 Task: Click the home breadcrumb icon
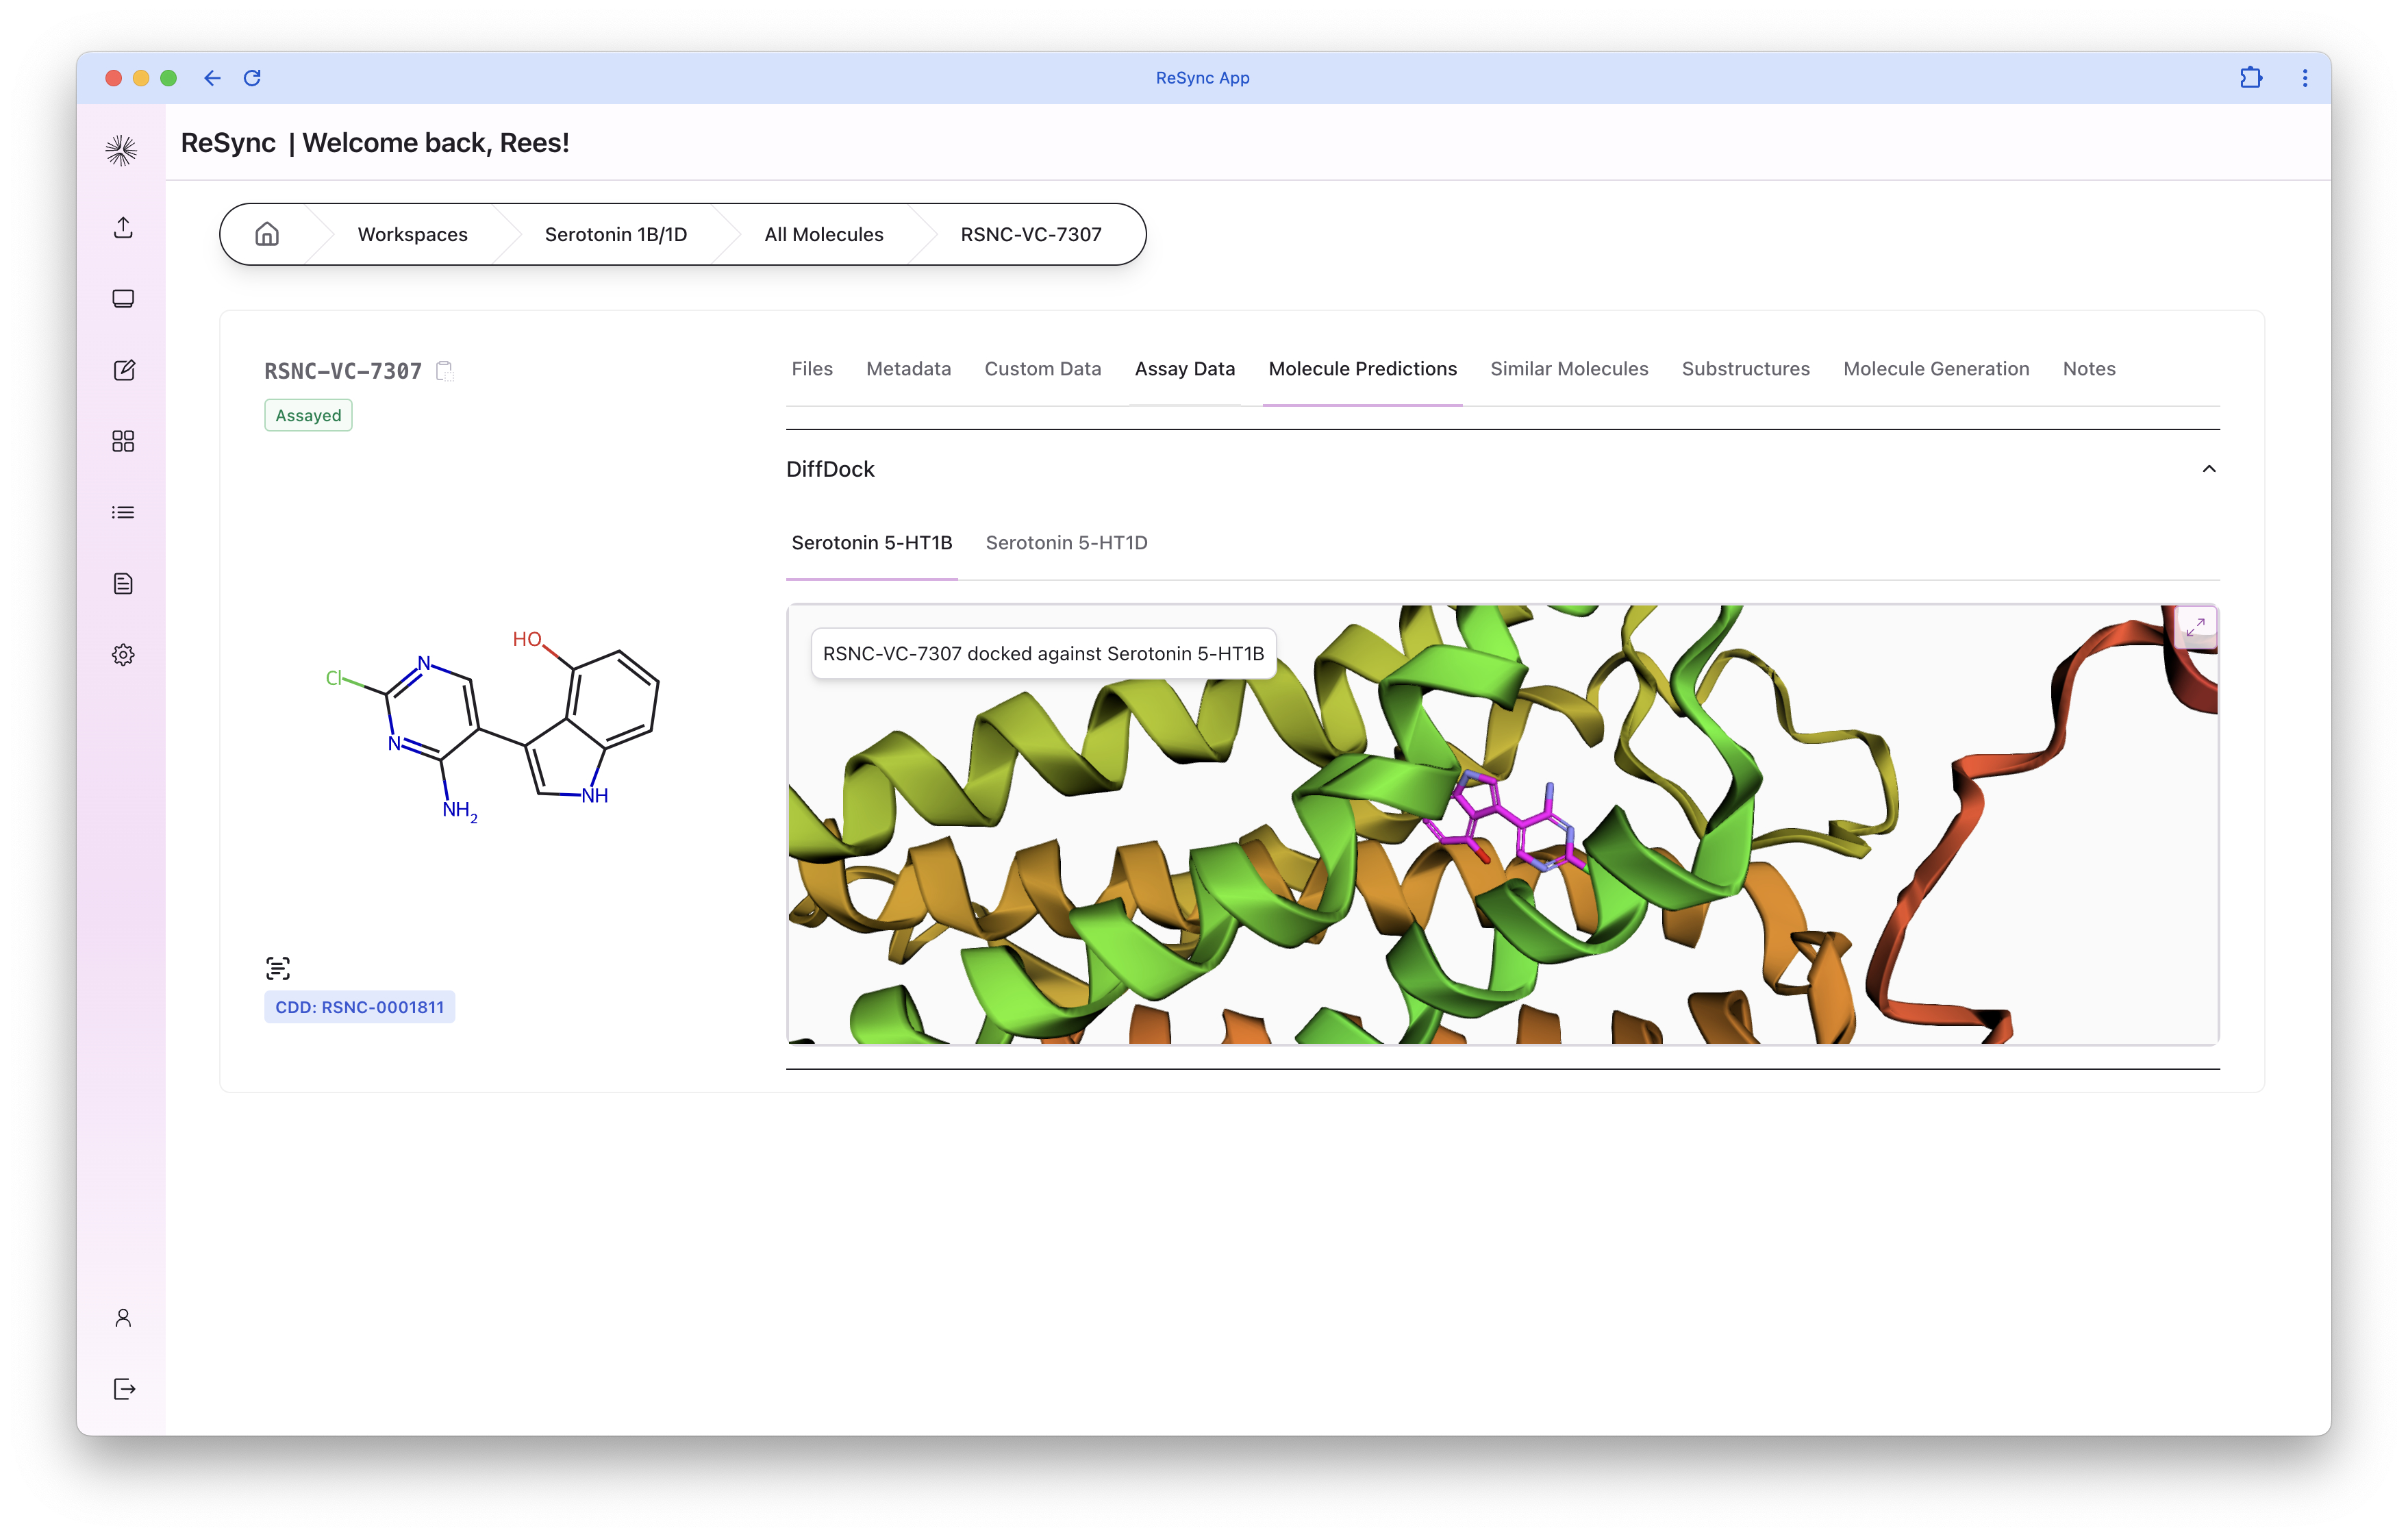(x=267, y=234)
